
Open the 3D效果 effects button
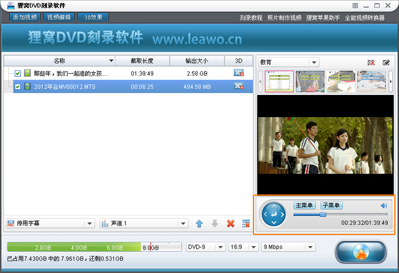93,17
